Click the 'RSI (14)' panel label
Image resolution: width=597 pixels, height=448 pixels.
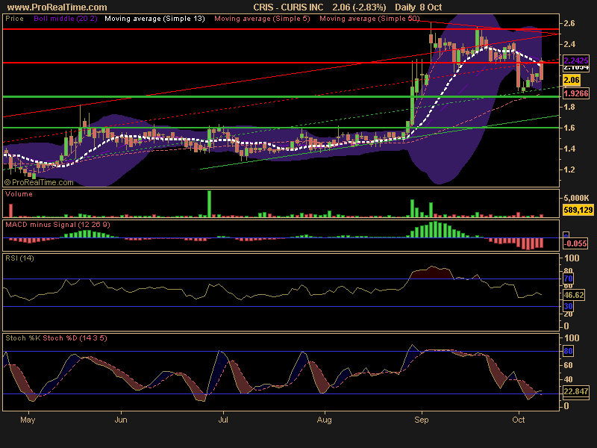(19, 258)
